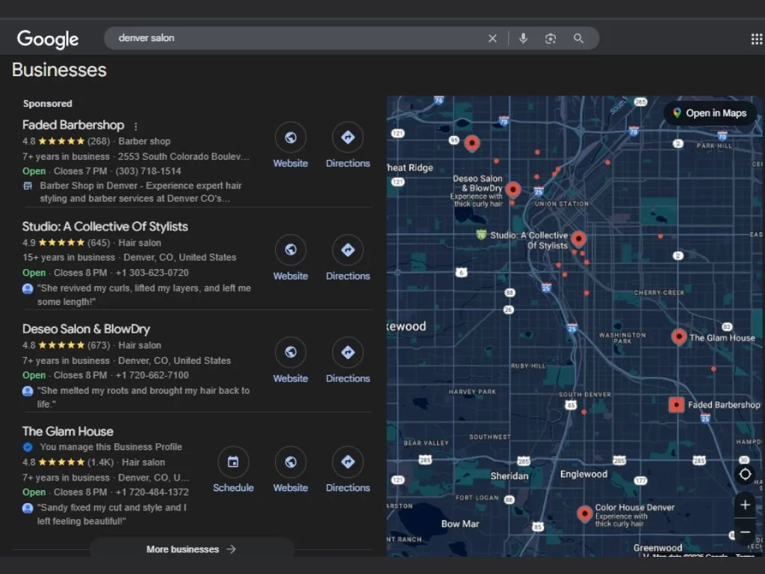This screenshot has width=765, height=574.
Task: Click the 'Sandy fixed my cut' review
Action: click(112, 514)
